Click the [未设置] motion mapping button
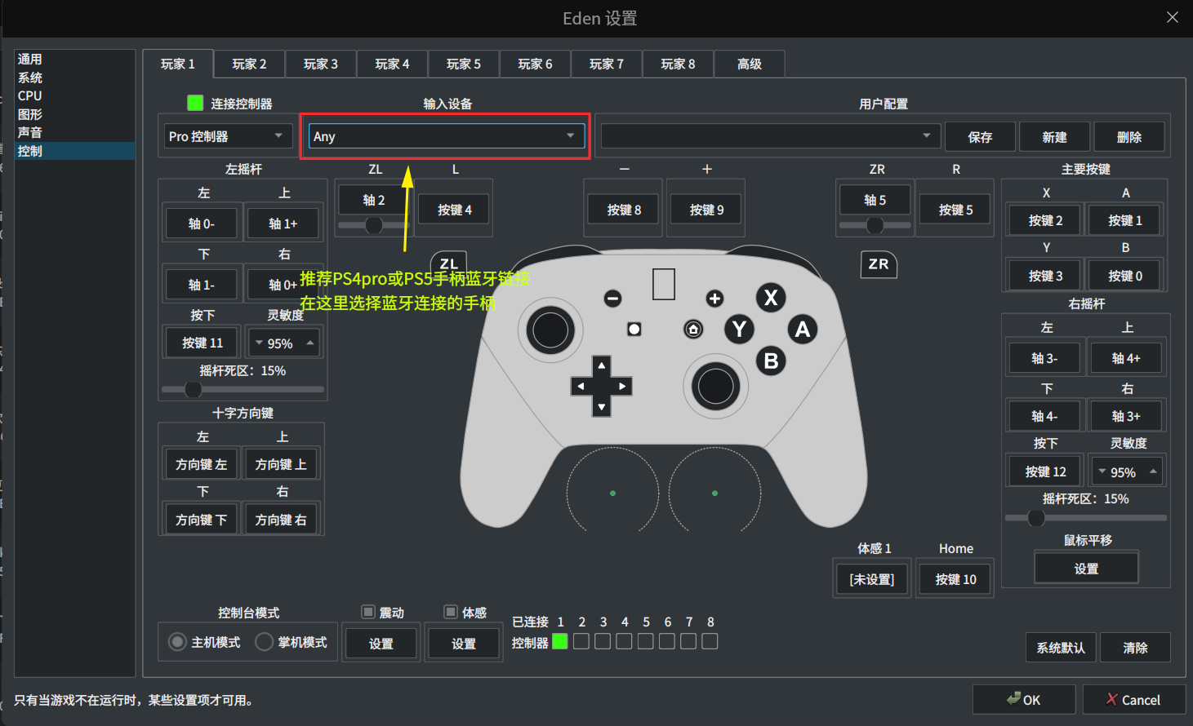Viewport: 1193px width, 726px height. [x=872, y=579]
